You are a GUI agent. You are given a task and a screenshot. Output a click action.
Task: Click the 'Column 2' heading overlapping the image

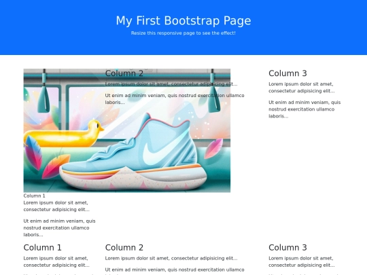(x=124, y=73)
